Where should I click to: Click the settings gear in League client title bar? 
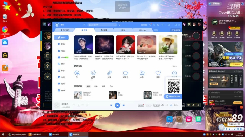[197, 20]
